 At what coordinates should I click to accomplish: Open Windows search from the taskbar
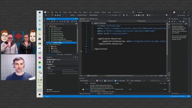40,16
